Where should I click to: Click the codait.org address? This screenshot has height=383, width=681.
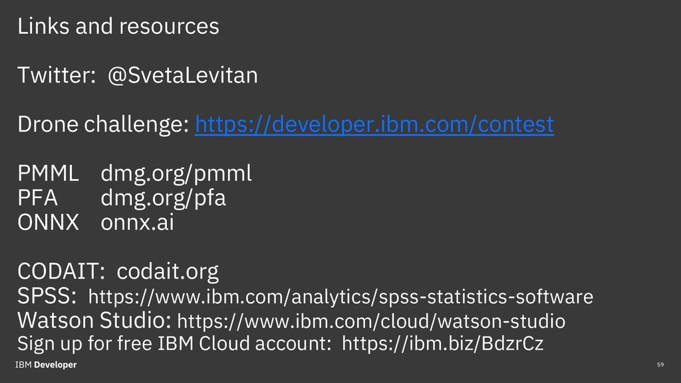click(x=168, y=272)
